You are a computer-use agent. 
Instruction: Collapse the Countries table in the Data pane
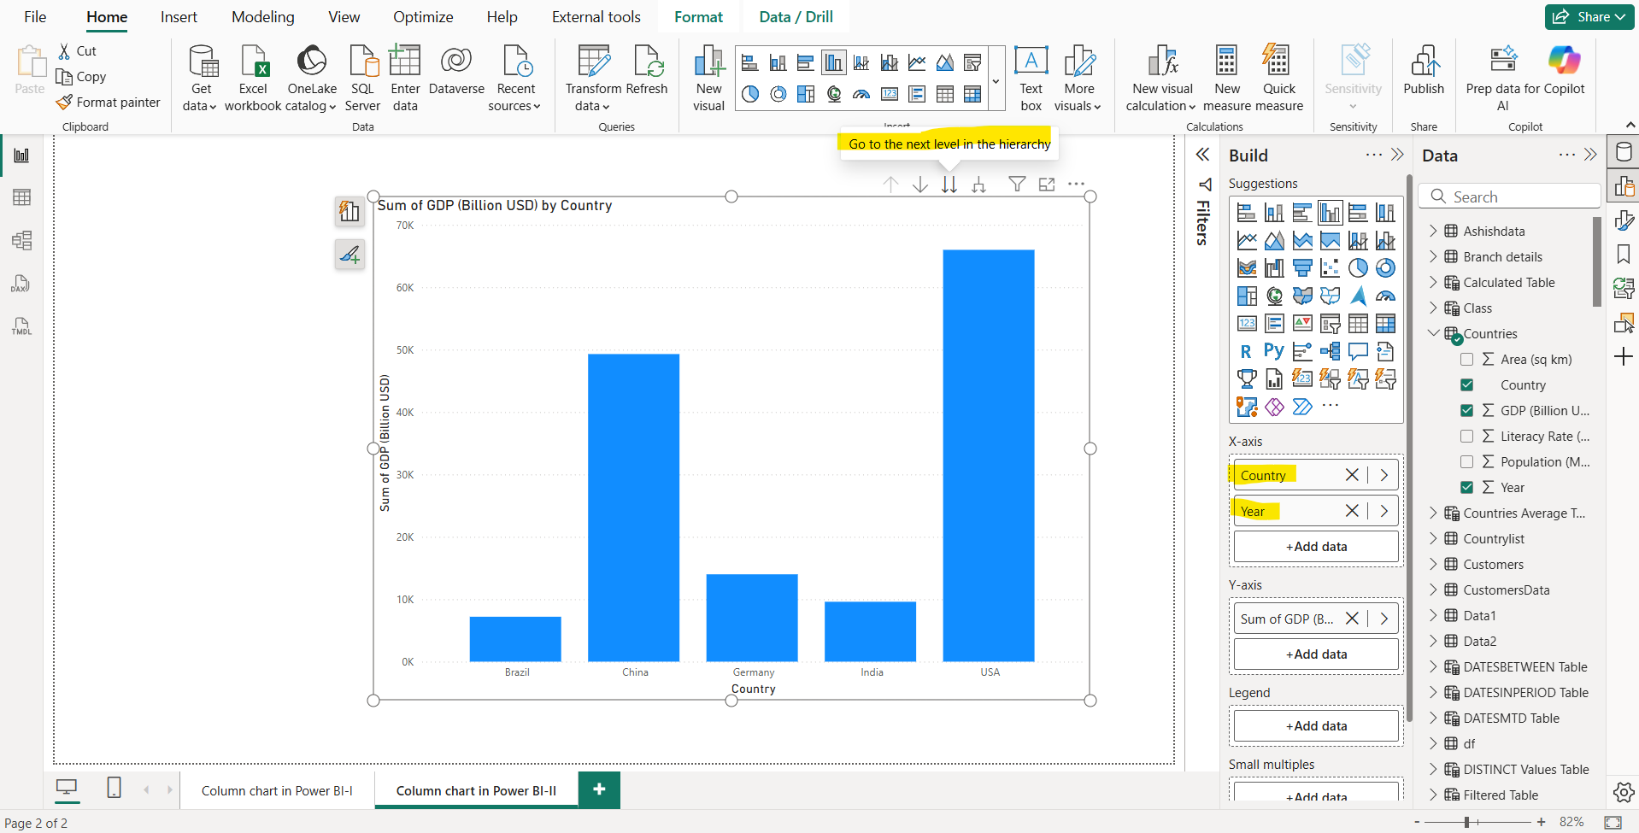(1433, 333)
